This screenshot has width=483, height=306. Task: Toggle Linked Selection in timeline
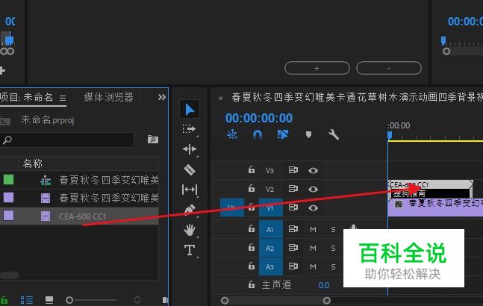(283, 134)
